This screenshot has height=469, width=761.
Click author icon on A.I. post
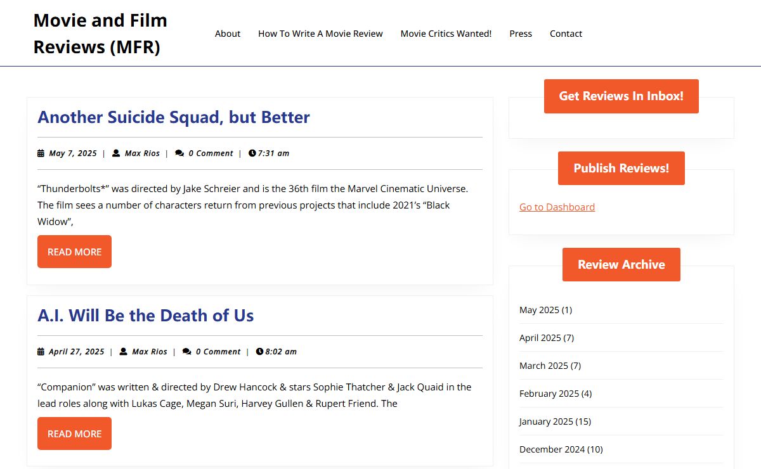[x=124, y=352]
